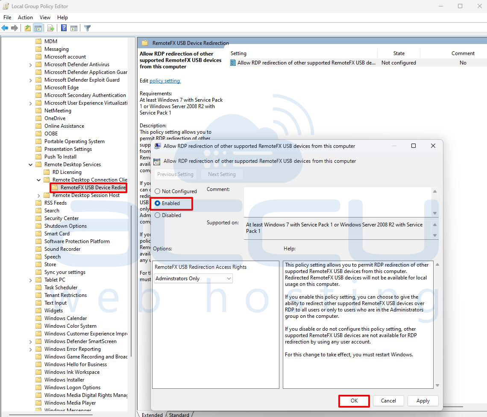Image resolution: width=487 pixels, height=417 pixels.
Task: Click the Filter funnel toolbar icon
Action: tap(87, 28)
